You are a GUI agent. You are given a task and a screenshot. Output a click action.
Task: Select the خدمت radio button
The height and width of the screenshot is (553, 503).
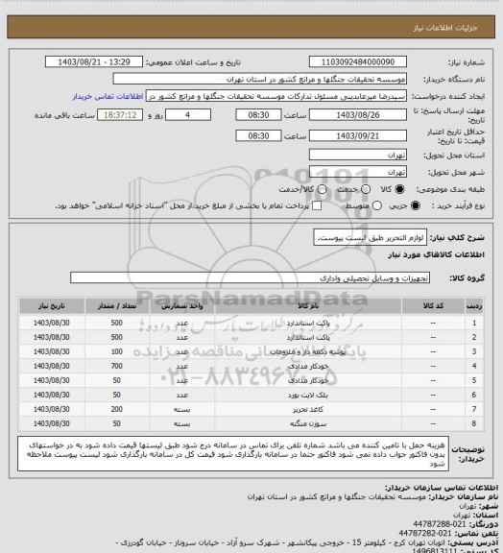click(x=366, y=189)
